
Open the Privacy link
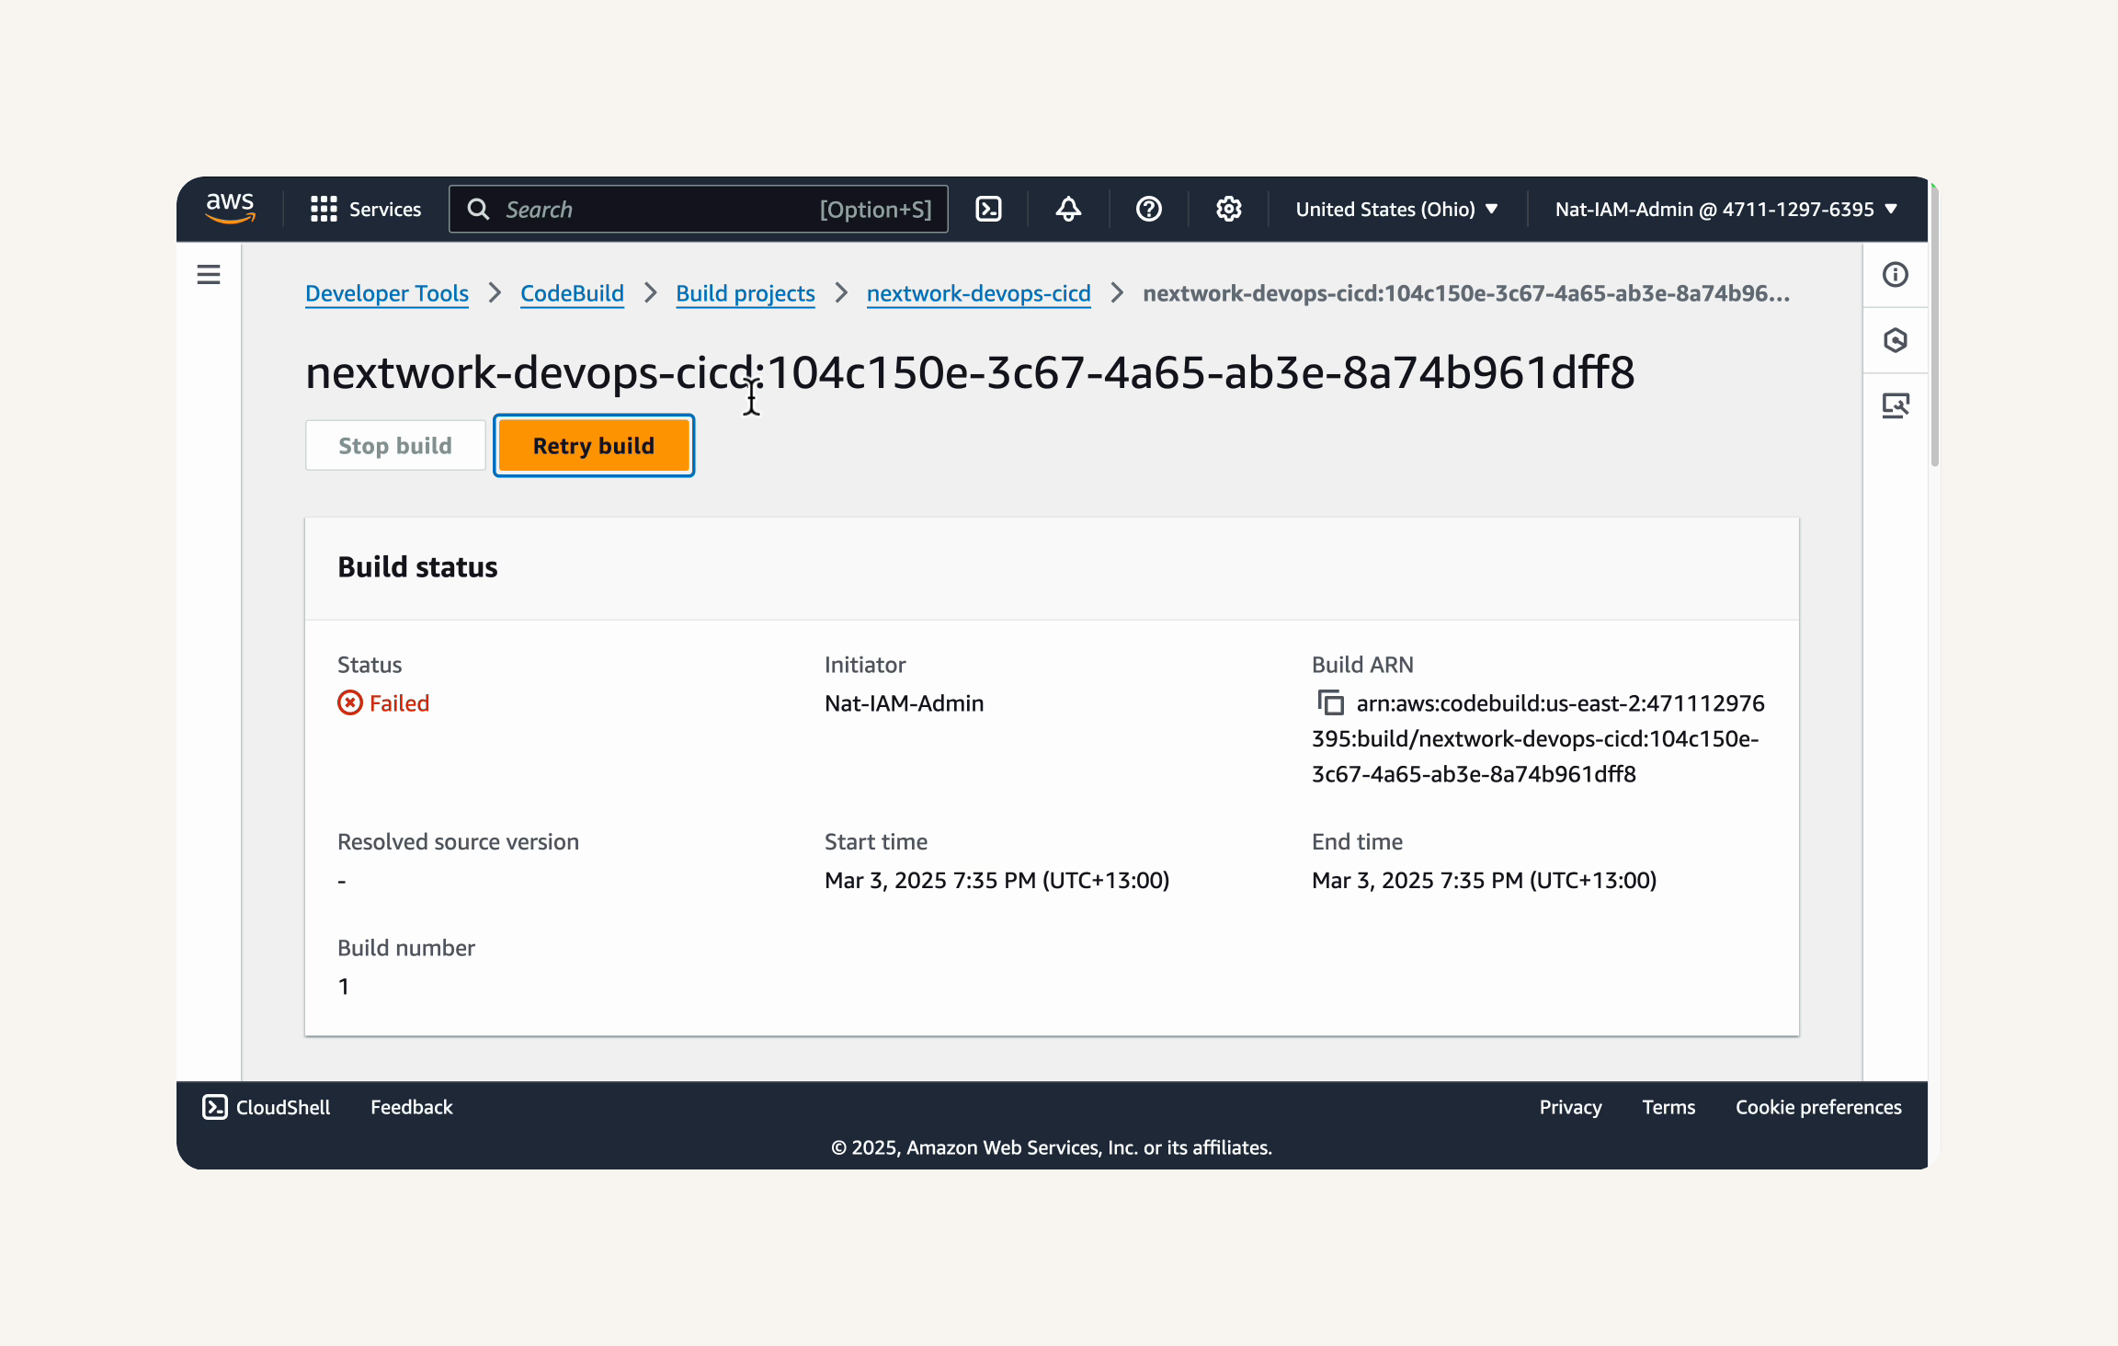click(1570, 1107)
